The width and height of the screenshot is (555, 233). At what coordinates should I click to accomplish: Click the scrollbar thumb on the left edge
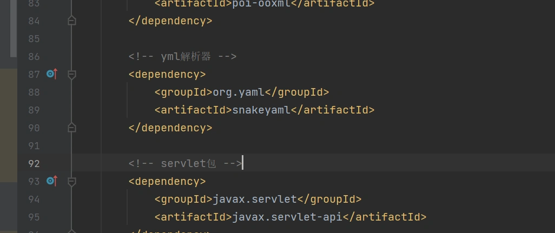pos(14,27)
